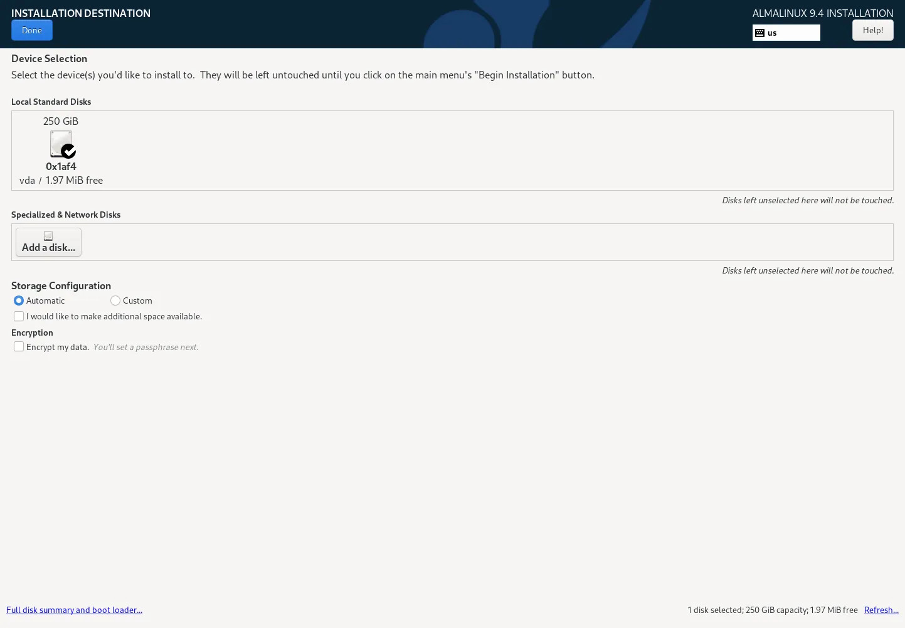This screenshot has width=905, height=628.
Task: Click the "Add a disk..." button label
Action: coord(48,247)
